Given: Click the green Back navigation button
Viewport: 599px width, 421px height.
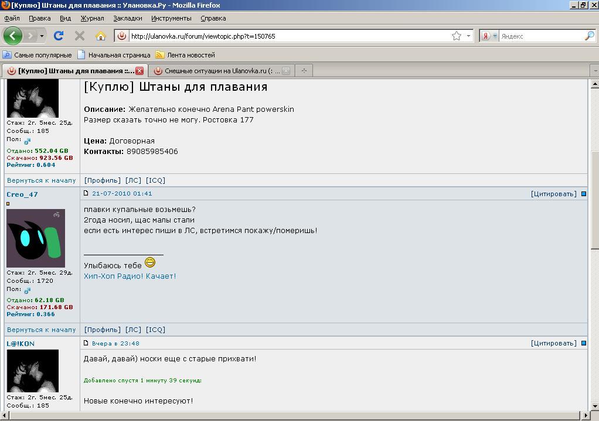Looking at the screenshot, I should click(x=12, y=36).
